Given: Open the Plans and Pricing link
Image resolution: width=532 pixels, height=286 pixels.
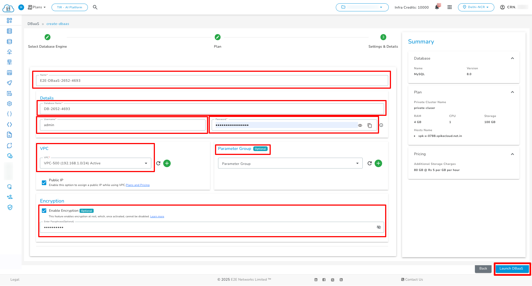Looking at the screenshot, I should (137, 185).
